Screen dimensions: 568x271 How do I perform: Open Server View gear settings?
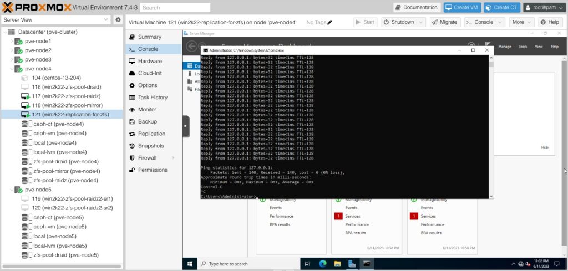click(118, 20)
